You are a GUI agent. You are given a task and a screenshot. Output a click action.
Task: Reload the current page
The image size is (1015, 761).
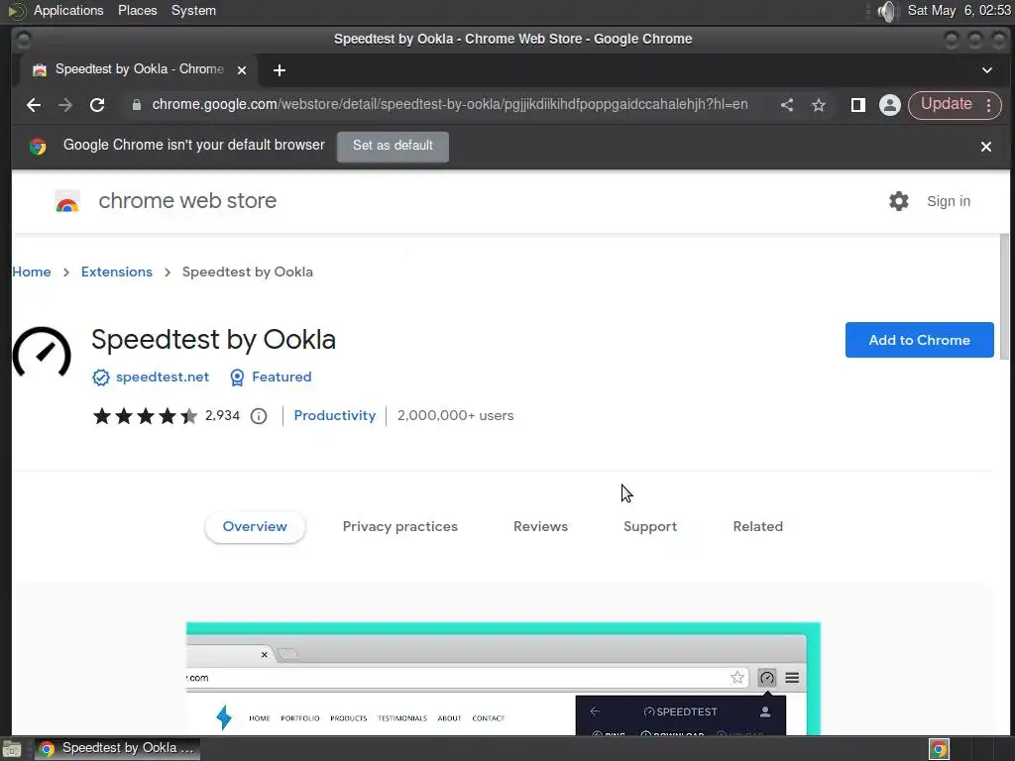(97, 105)
